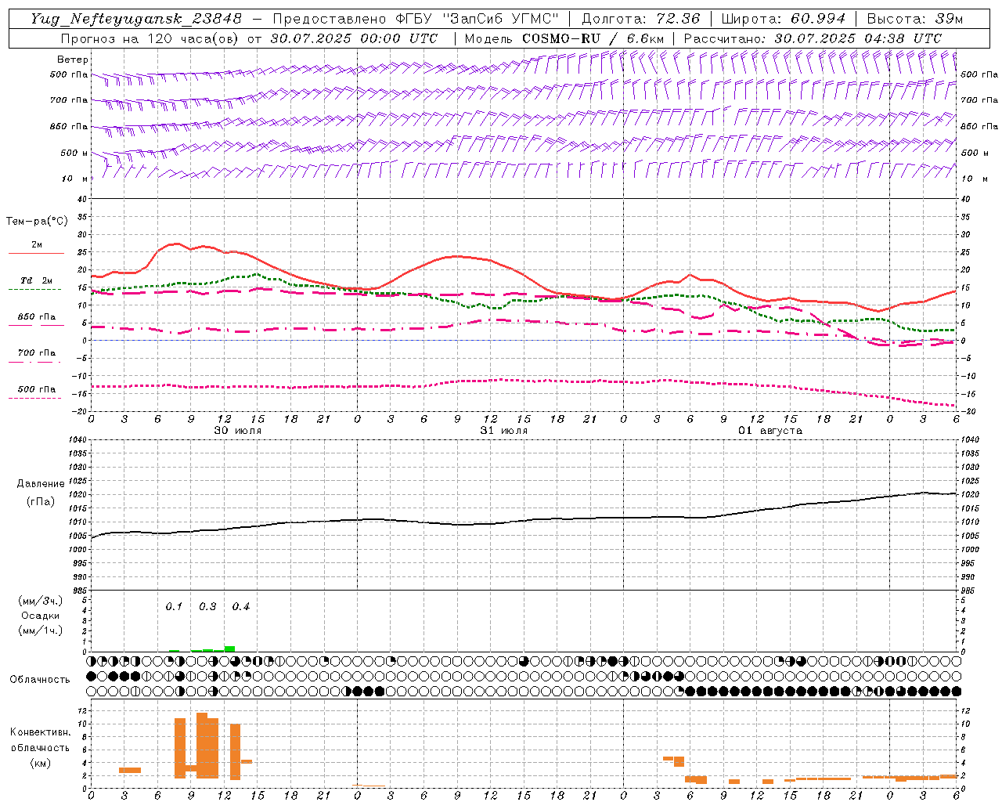Select the Широта: 60.994 header field
Screen dimensions: 1002x802
click(x=784, y=19)
